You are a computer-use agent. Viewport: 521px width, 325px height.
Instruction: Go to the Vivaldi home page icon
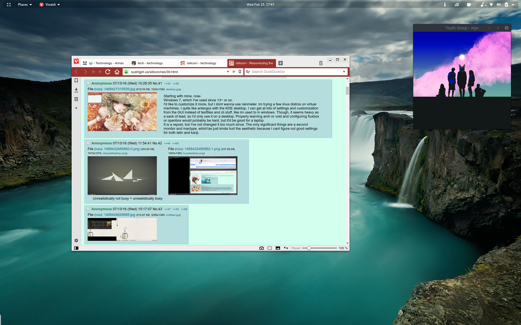pos(117,72)
